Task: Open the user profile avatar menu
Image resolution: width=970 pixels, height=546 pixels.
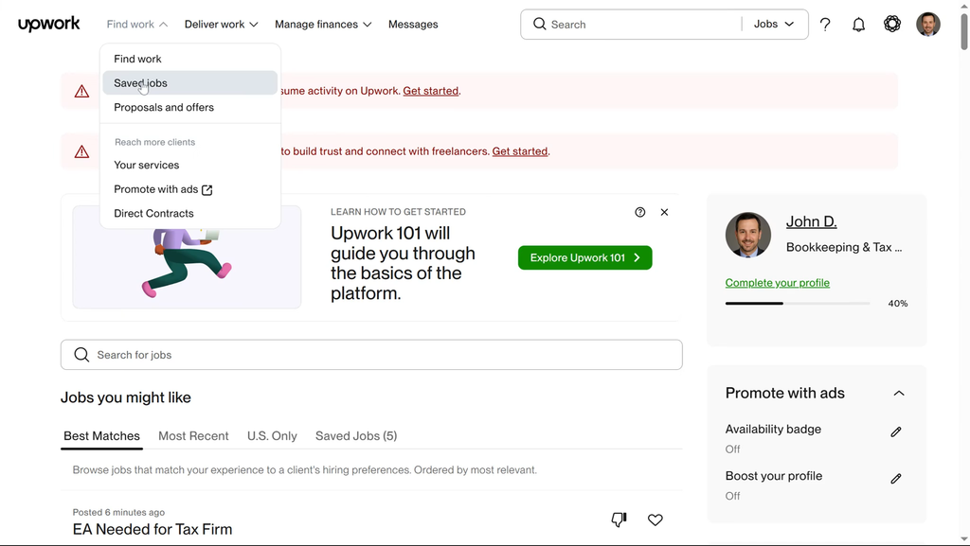Action: 928,25
